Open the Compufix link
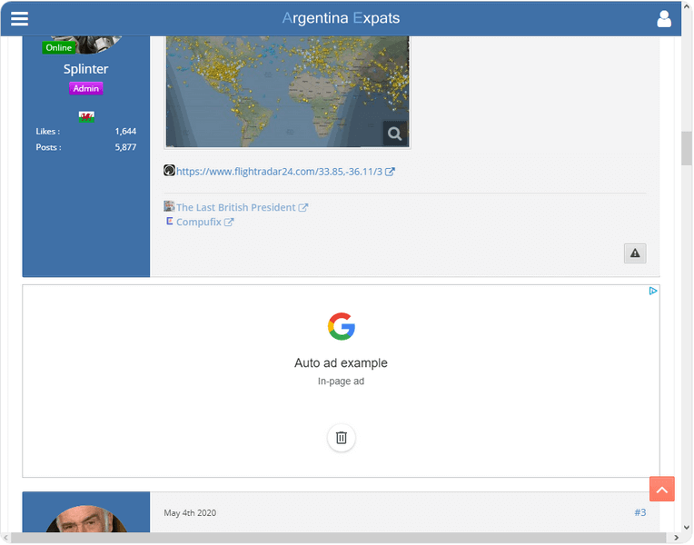Screen dimensions: 694x545 click(x=198, y=223)
